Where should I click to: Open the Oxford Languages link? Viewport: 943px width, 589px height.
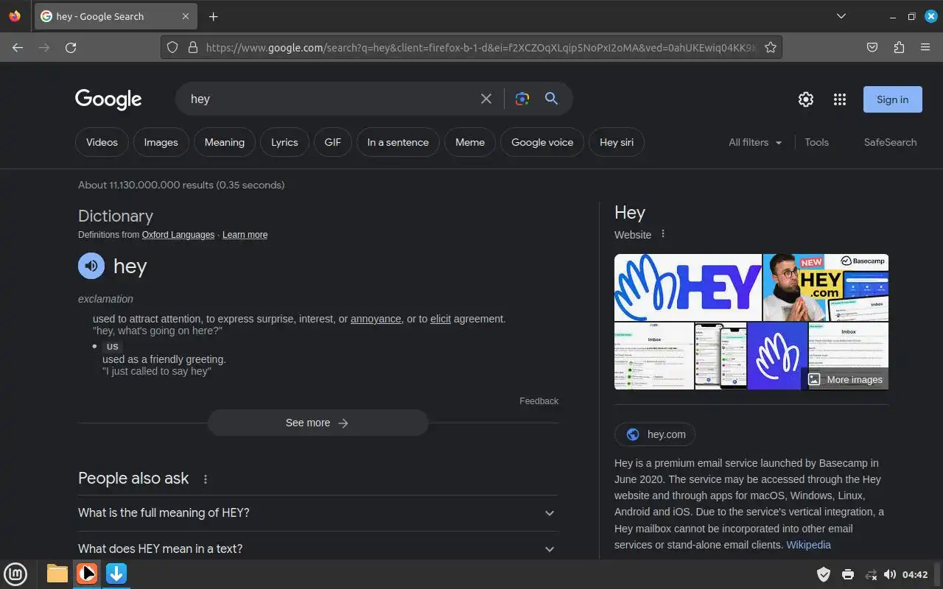click(x=178, y=235)
